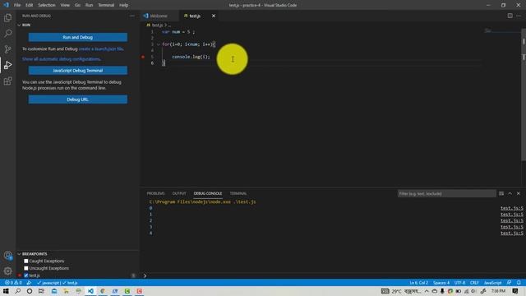
Task: Open the View menu
Action: [65, 5]
